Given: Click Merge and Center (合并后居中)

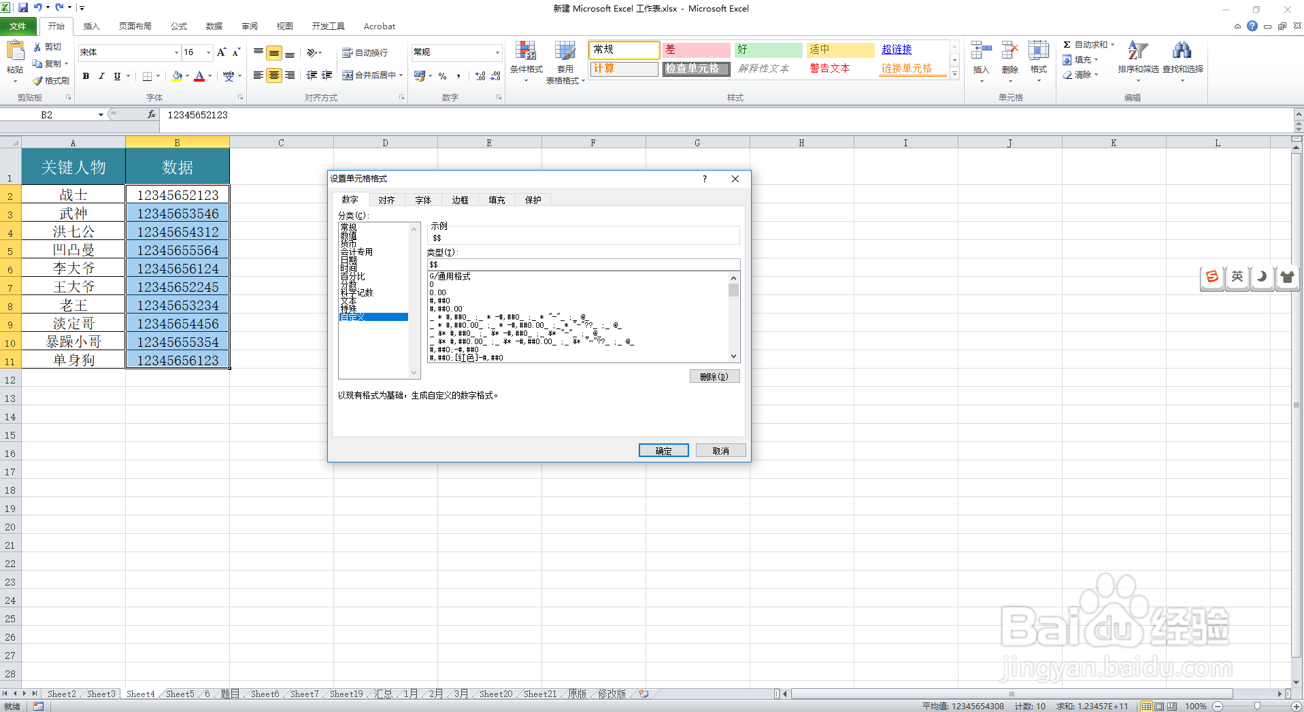Looking at the screenshot, I should [x=369, y=75].
